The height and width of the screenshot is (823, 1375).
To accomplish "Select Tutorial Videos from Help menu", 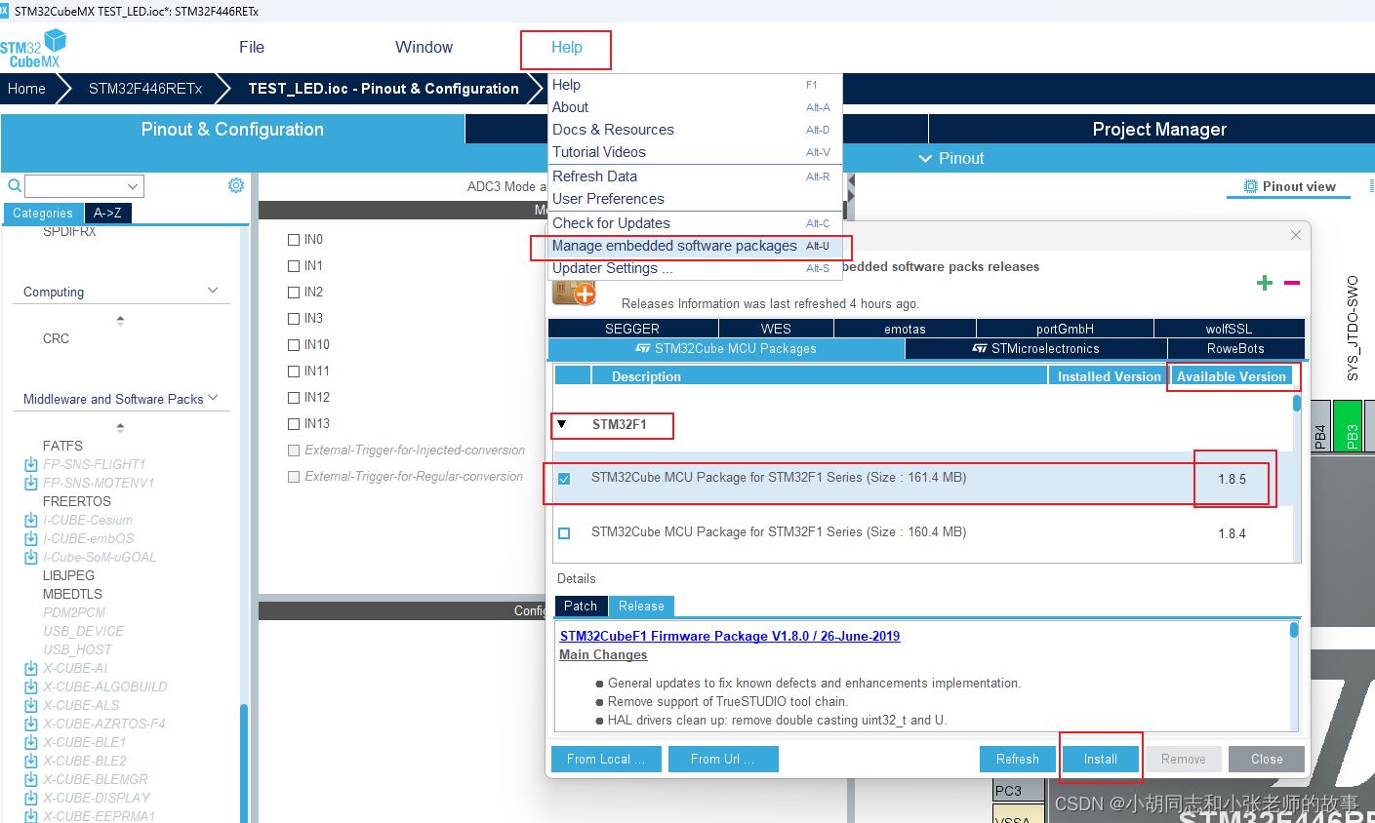I will [694, 152].
